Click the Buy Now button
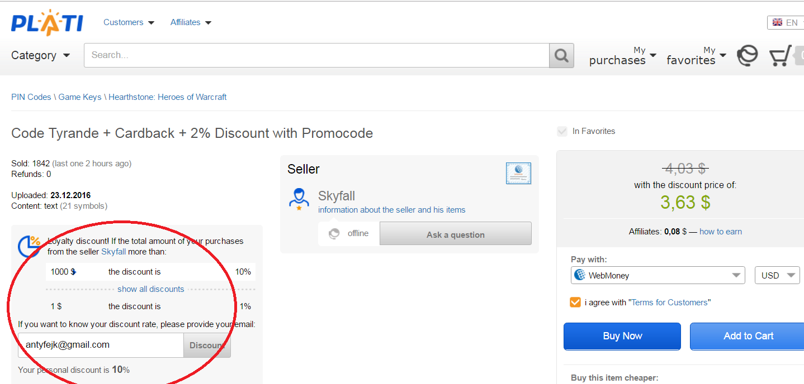 tap(622, 336)
